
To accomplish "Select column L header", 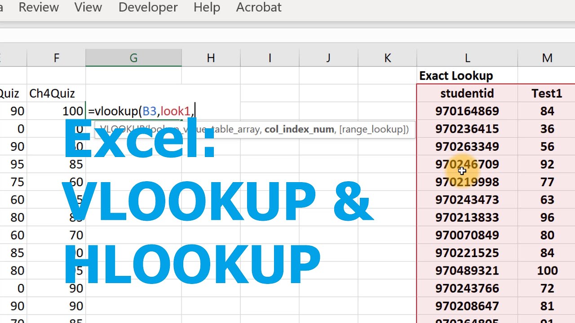I will click(467, 58).
